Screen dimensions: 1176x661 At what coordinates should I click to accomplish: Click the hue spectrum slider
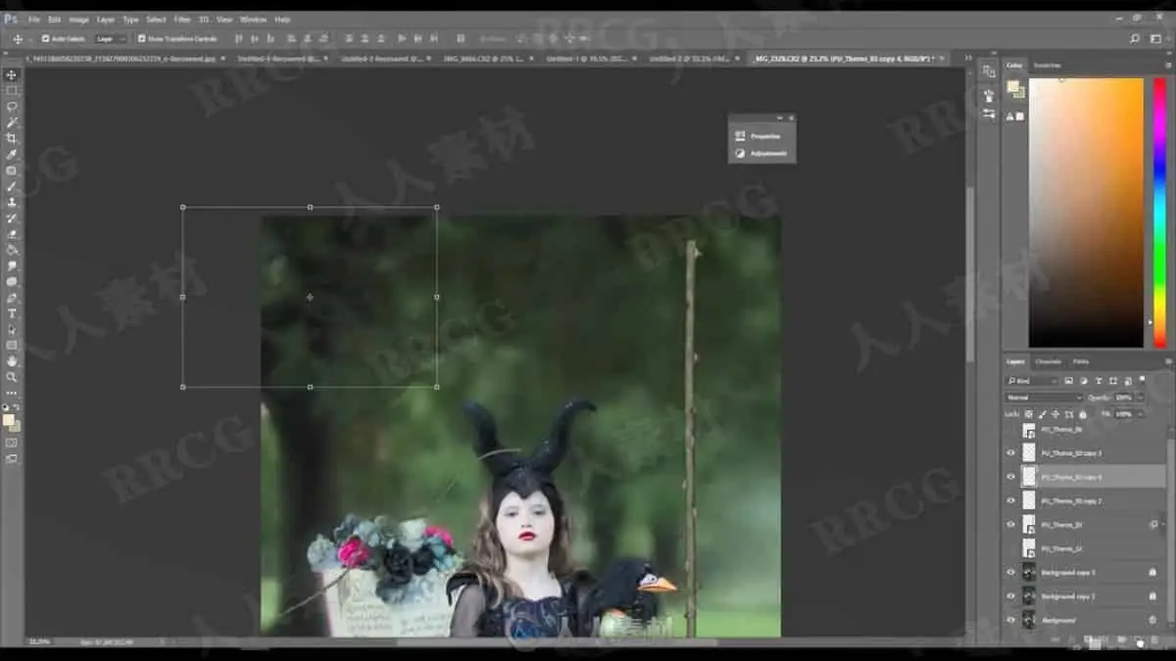pos(1159,212)
